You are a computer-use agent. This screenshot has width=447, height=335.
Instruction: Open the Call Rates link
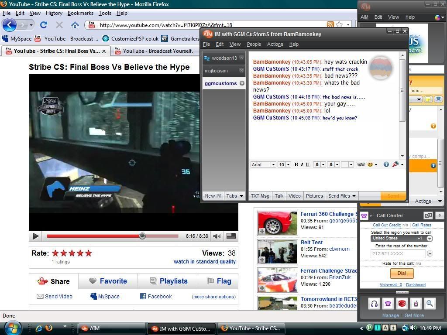[x=422, y=225]
